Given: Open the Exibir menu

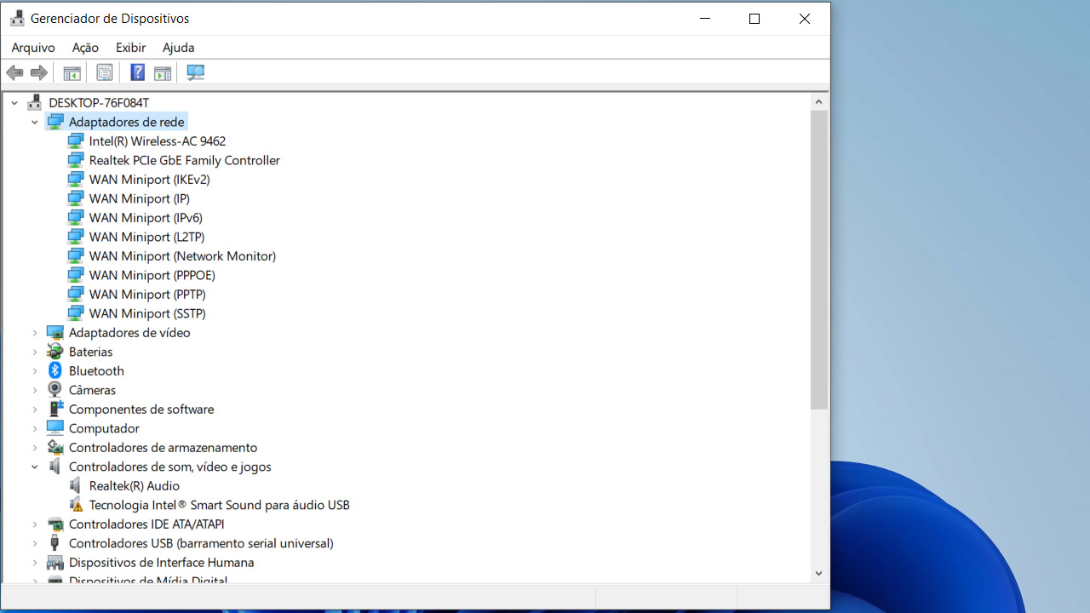Looking at the screenshot, I should (x=131, y=48).
